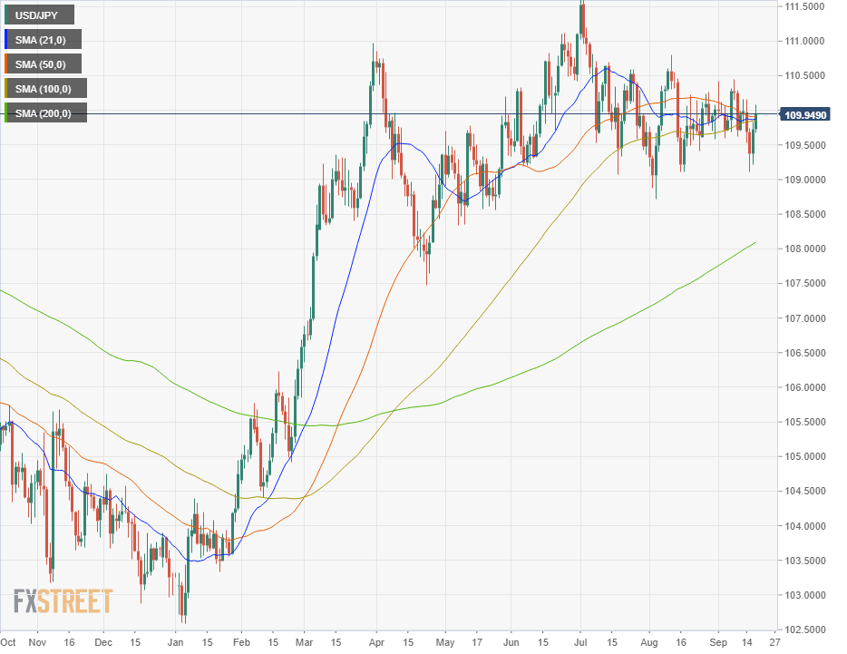Image resolution: width=847 pixels, height=654 pixels.
Task: Click the 107.5000 price axis label
Action: coord(804,283)
